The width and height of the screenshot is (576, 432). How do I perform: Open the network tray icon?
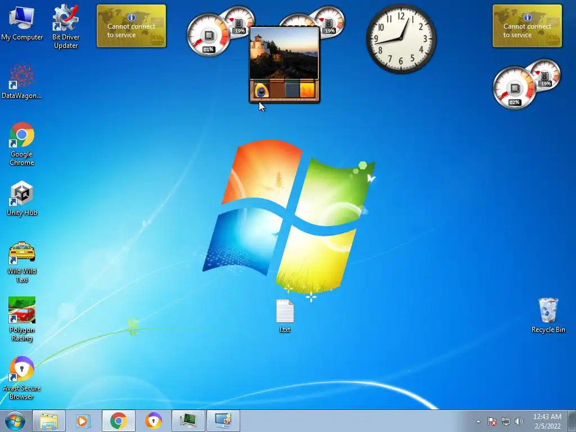coord(506,421)
